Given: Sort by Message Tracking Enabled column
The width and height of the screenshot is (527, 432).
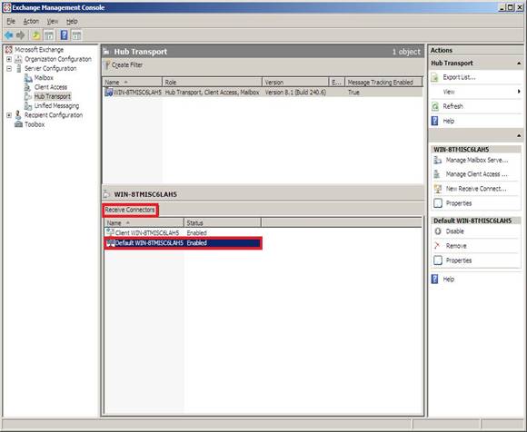Looking at the screenshot, I should (383, 83).
